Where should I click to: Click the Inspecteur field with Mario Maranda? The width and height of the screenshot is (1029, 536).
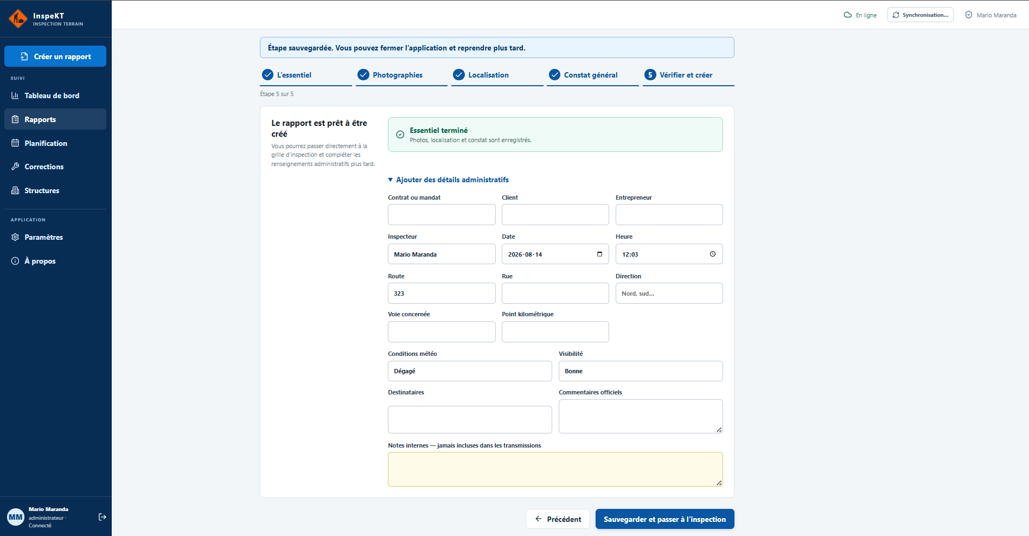442,254
